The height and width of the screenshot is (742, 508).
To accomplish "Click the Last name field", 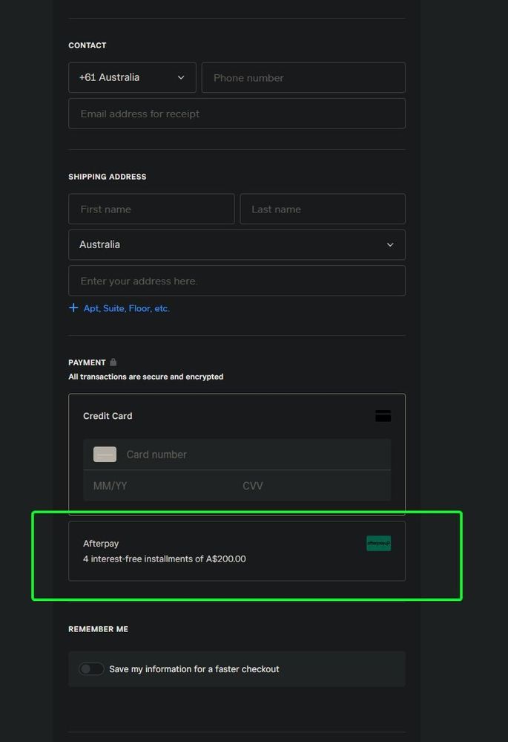I will tap(323, 209).
